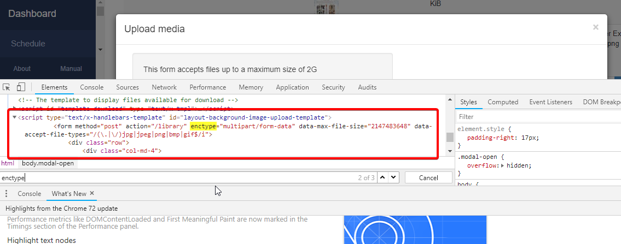Open the Application tab
The width and height of the screenshot is (621, 244).
[292, 87]
